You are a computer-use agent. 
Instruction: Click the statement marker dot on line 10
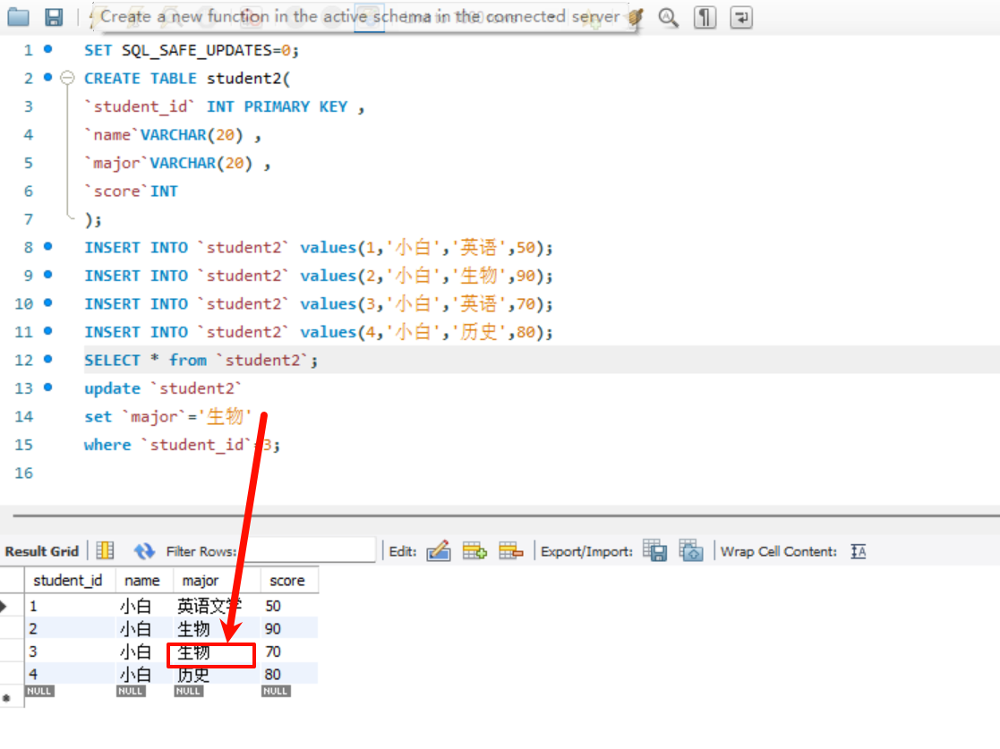click(x=47, y=302)
